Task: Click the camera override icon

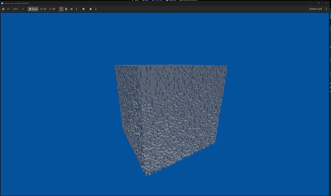Action: pos(91,9)
